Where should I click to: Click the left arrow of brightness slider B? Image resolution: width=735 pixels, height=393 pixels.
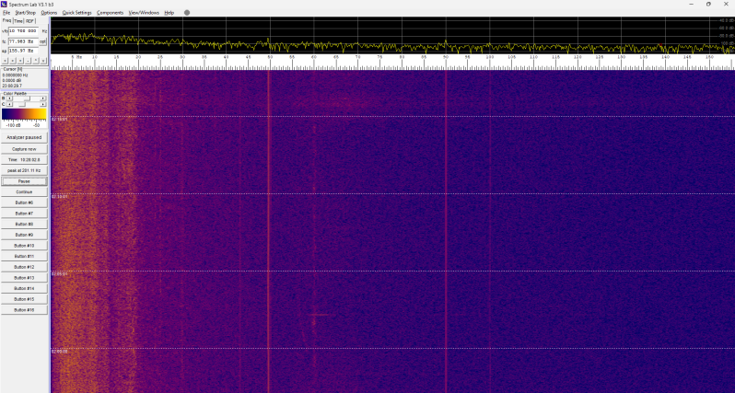pyautogui.click(x=9, y=98)
